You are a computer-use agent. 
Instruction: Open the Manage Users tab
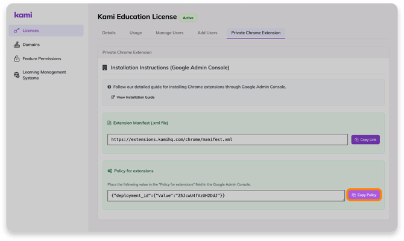pos(169,33)
